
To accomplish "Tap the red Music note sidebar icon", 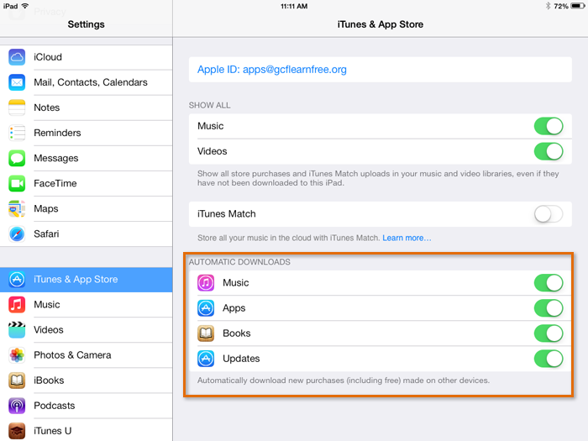I will pyautogui.click(x=17, y=304).
